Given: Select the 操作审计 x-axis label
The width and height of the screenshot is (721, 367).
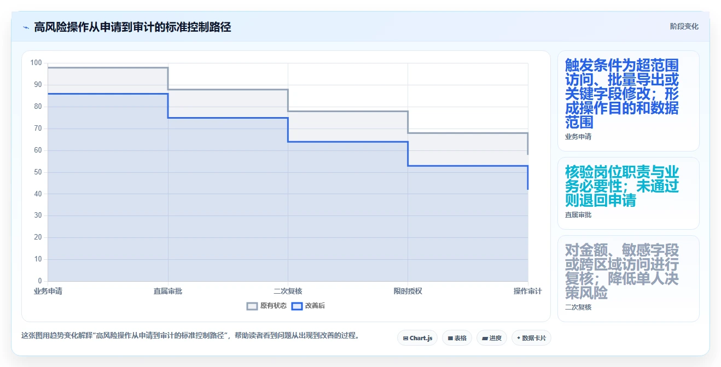Looking at the screenshot, I should click(527, 291).
